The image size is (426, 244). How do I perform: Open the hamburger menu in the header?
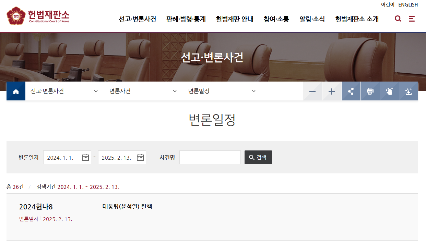[412, 19]
